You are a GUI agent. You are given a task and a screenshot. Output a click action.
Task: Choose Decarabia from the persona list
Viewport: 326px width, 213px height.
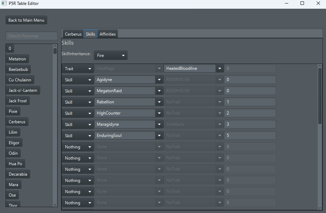(18, 174)
